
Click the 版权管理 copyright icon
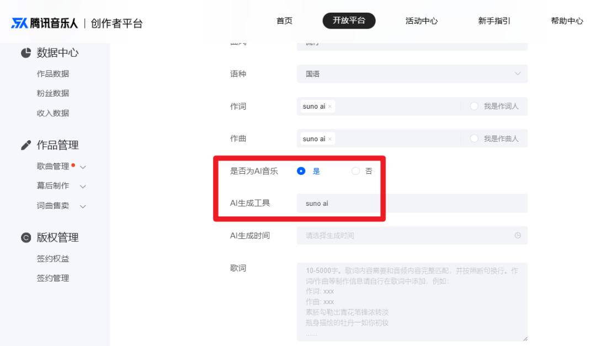click(26, 238)
